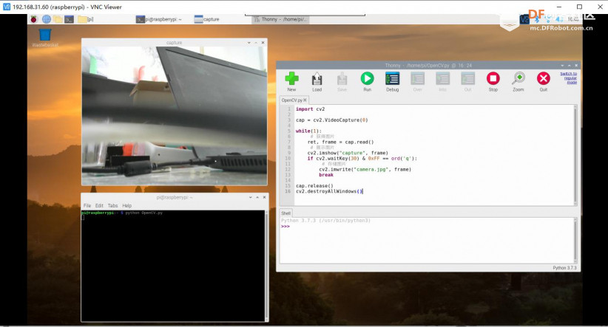The image size is (608, 327).
Task: Click the 'cap.release()' code line
Action: coord(314,186)
